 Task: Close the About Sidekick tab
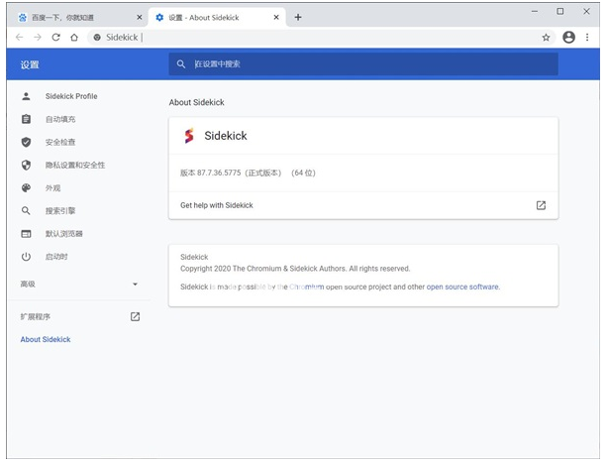pos(276,17)
